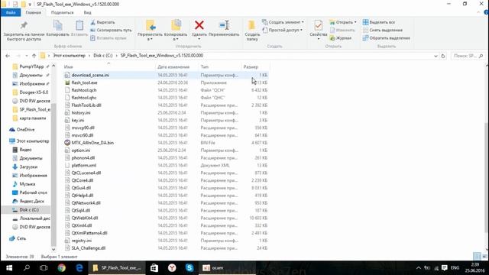Screen dimensions: 489x275
Task: Open the Copy to (Копировать в) dropdown
Action: click(x=176, y=39)
